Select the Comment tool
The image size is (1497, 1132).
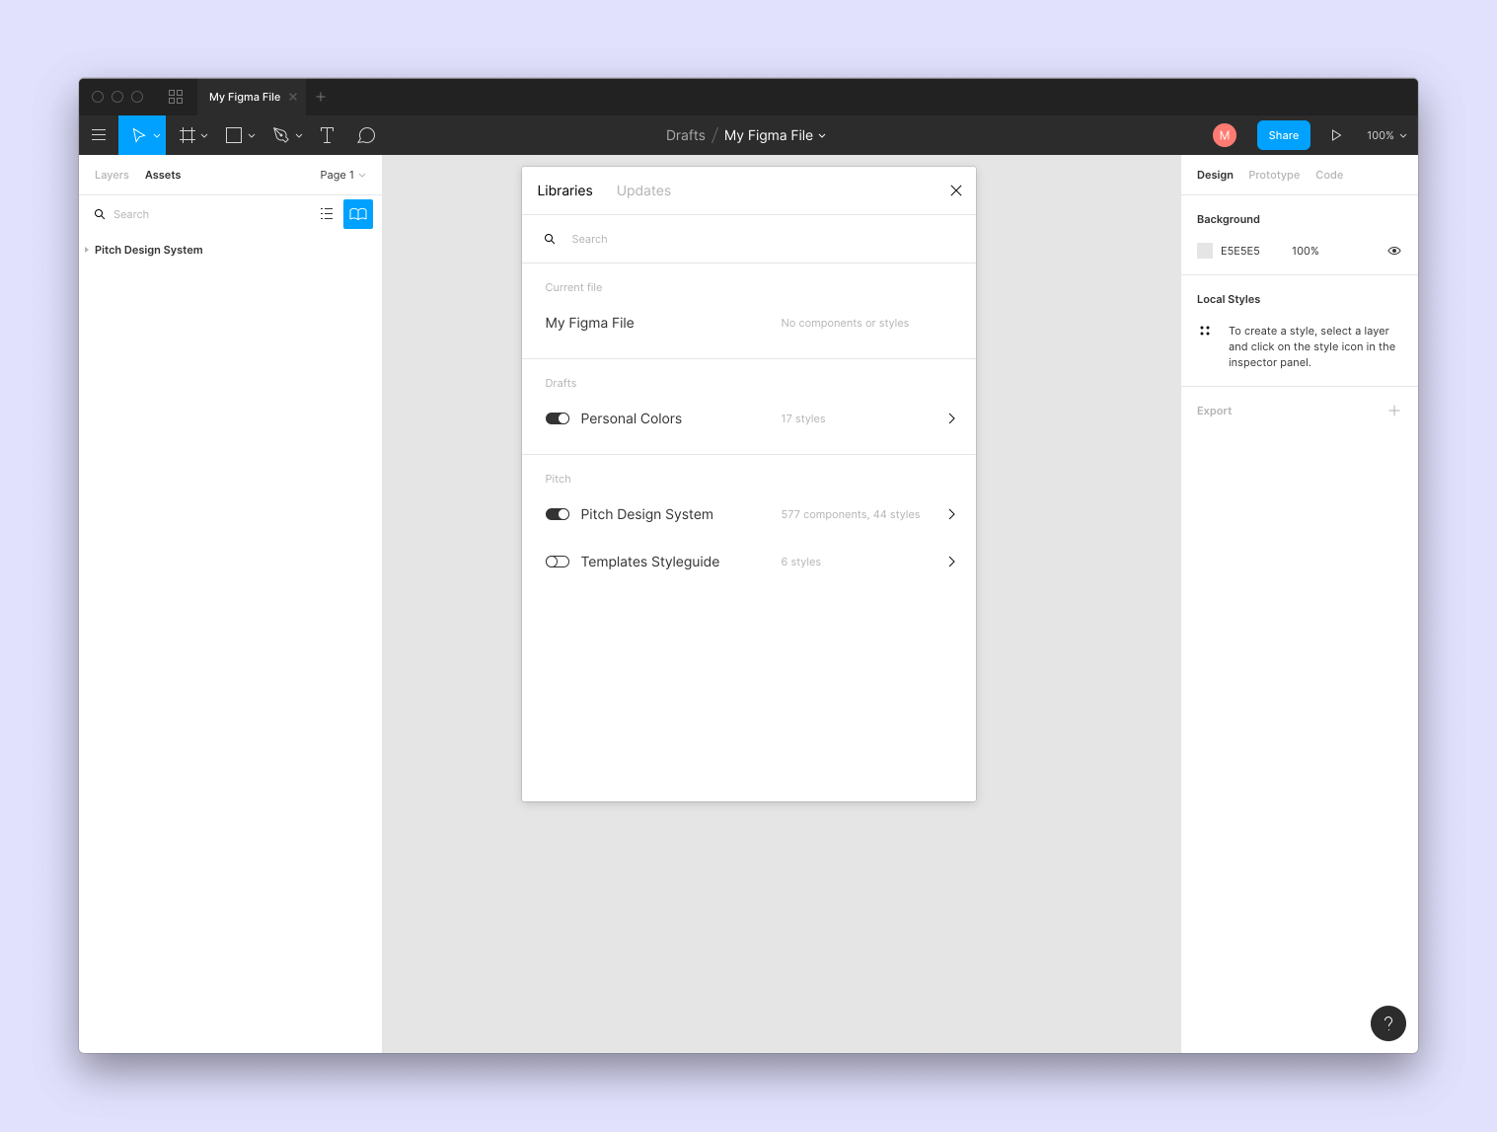(x=366, y=135)
